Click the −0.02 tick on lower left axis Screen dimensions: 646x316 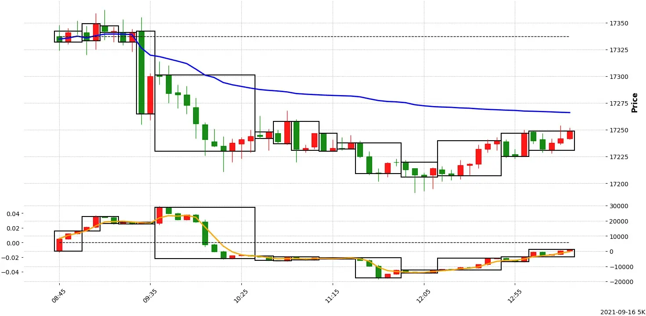point(11,258)
